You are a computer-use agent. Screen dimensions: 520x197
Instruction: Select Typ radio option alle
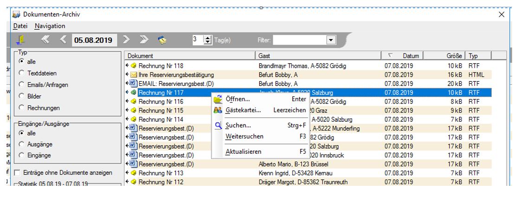[21, 61]
